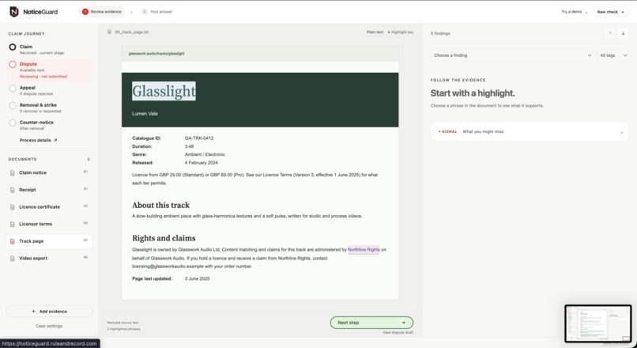Click the page minimap thumbnail
Viewport: 637px width, 348px height.
tap(598, 323)
